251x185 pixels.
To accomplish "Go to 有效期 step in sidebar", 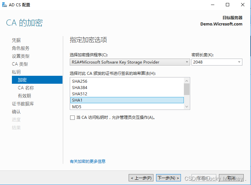I will point(24,96).
